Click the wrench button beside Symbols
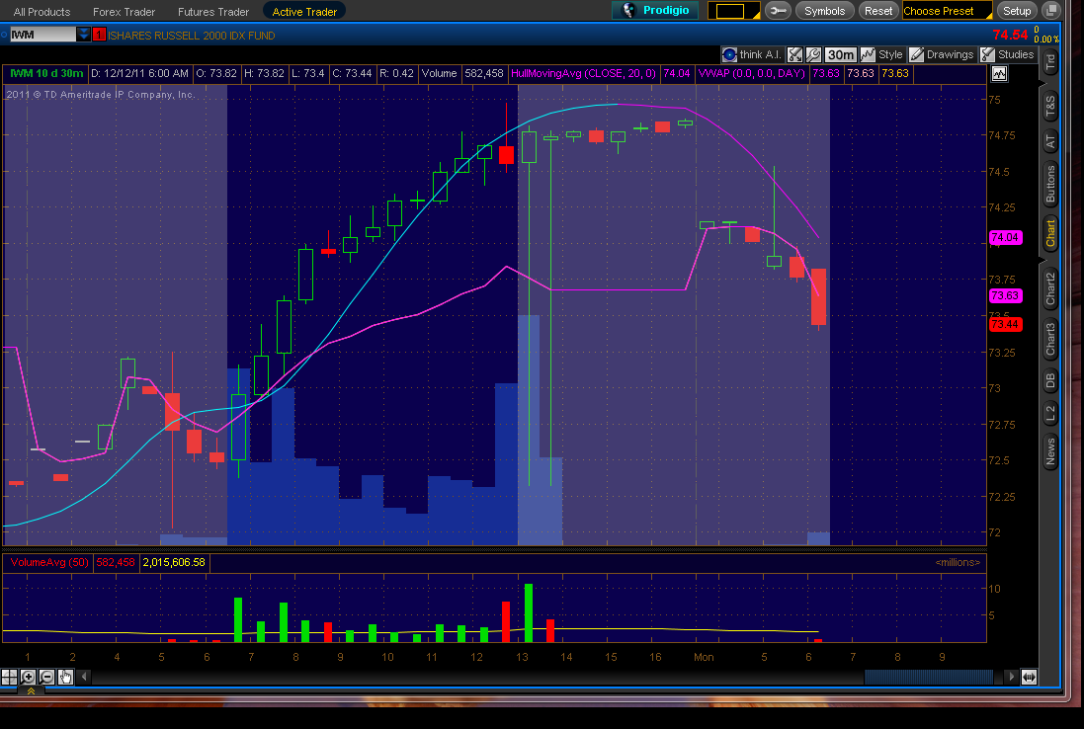 (778, 11)
